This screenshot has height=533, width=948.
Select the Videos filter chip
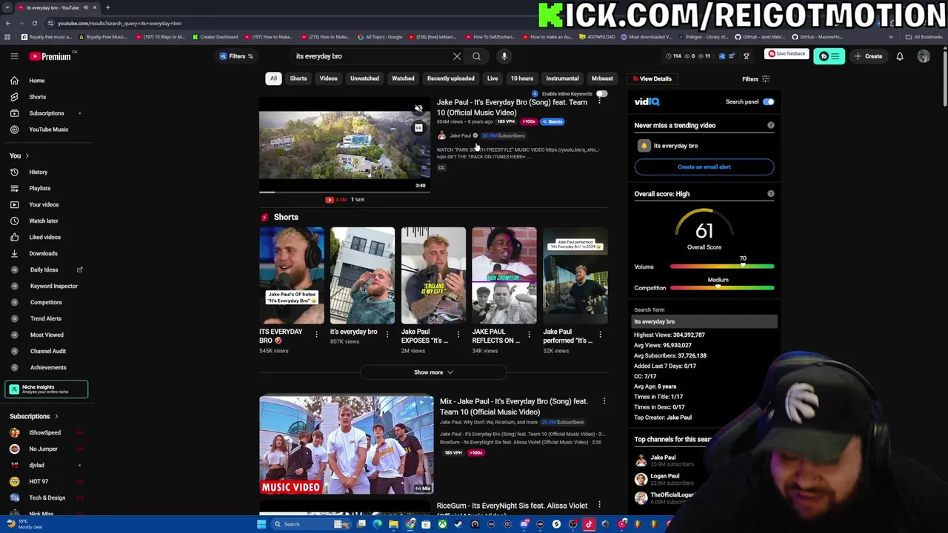328,78
